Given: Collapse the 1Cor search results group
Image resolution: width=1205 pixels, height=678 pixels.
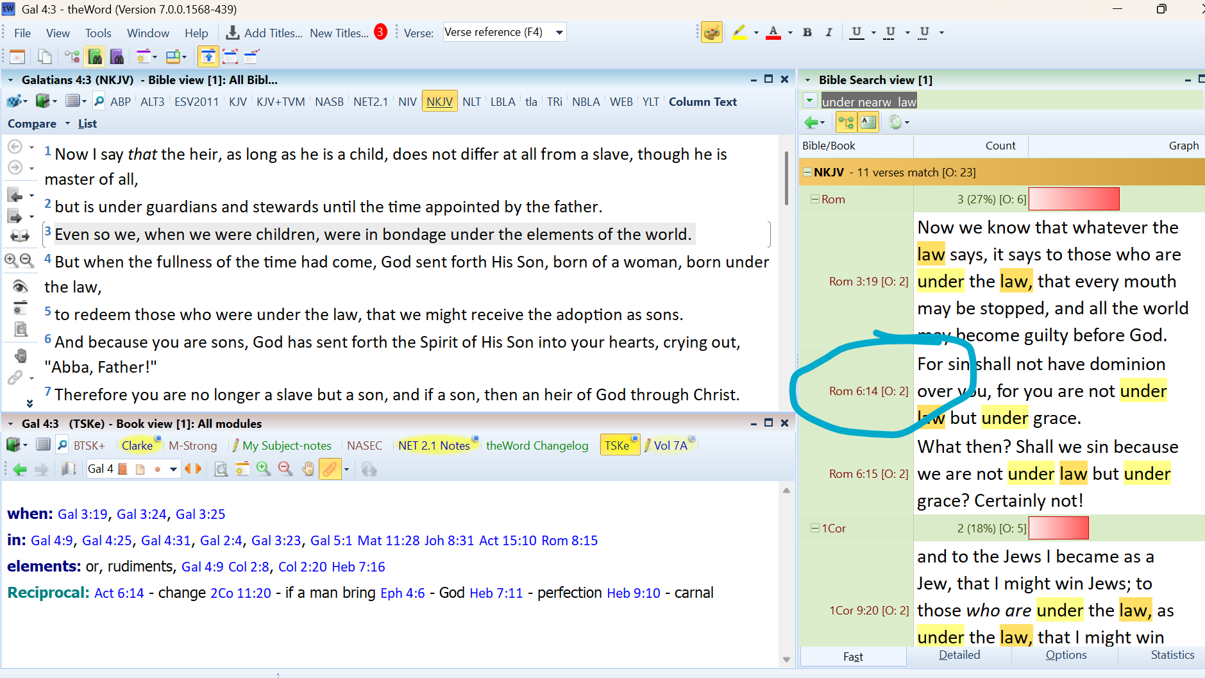Looking at the screenshot, I should (814, 528).
